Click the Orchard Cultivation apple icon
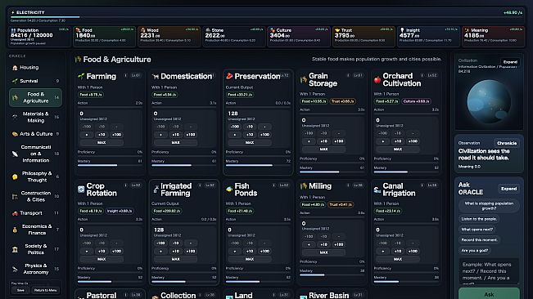The image size is (533, 299). (377, 80)
